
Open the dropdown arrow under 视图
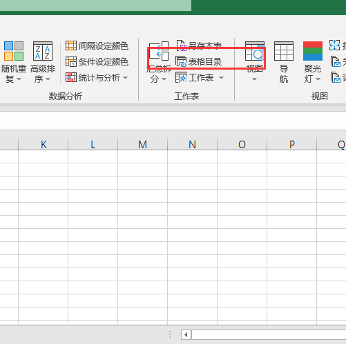coord(254,79)
